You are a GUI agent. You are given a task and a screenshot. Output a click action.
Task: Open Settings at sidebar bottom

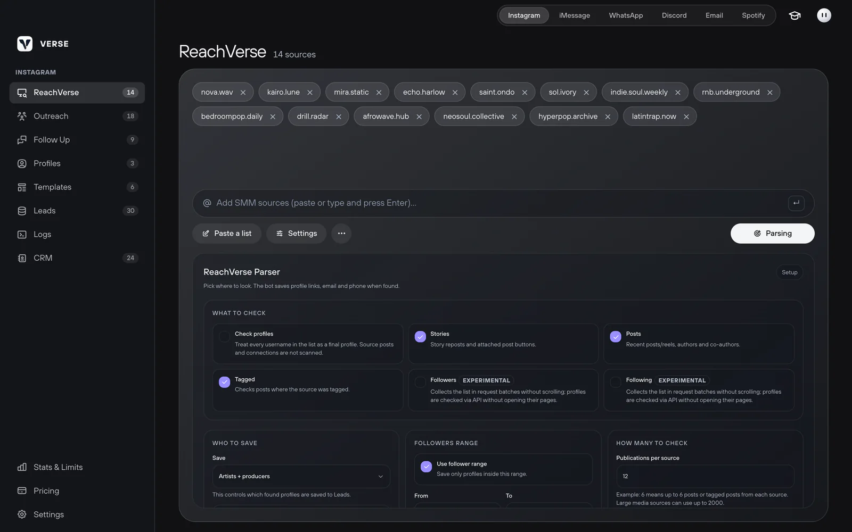(x=77, y=514)
